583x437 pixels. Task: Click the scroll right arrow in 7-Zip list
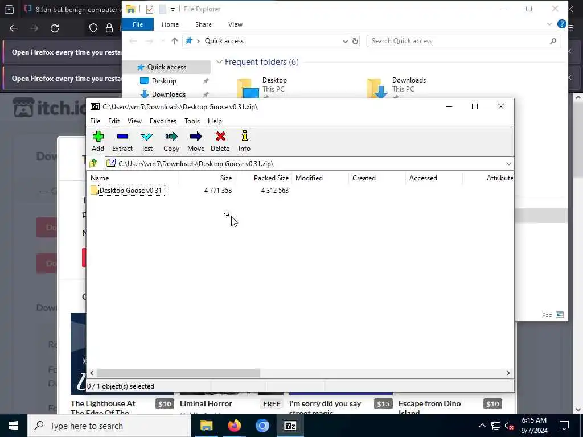coord(508,373)
